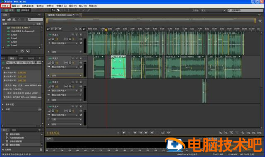Show the track inputs/outputs view icon

tap(48, 29)
